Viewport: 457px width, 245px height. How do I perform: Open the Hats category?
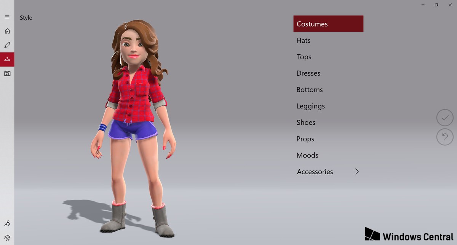pos(304,40)
